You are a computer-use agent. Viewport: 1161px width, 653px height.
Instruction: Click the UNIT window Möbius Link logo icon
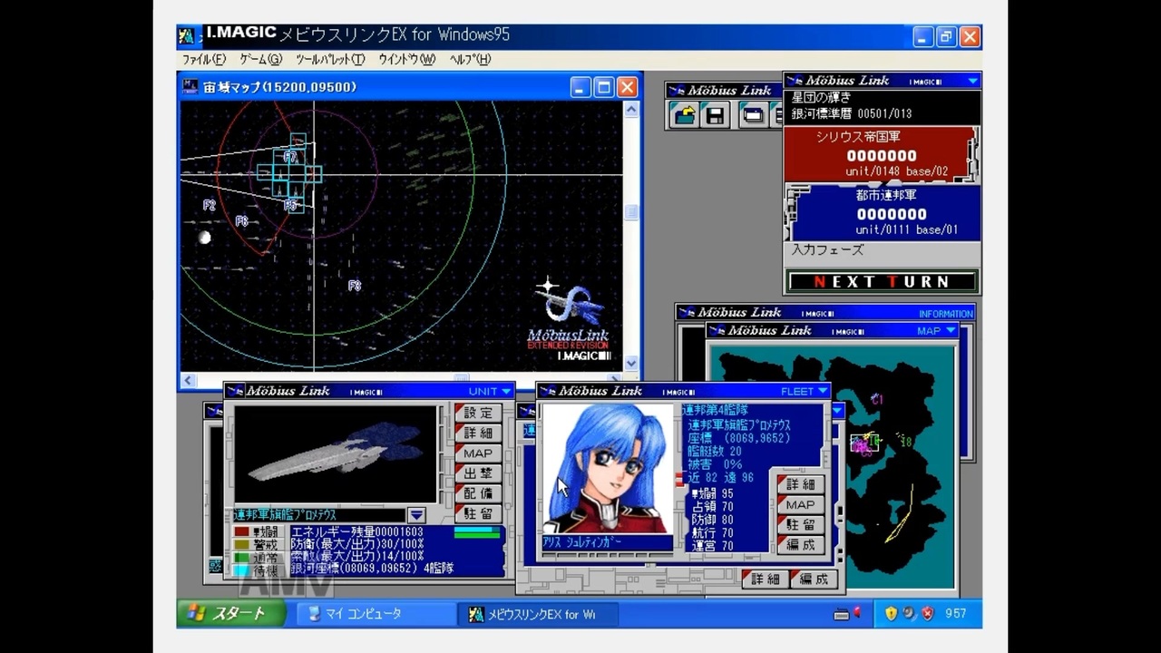pyautogui.click(x=235, y=391)
